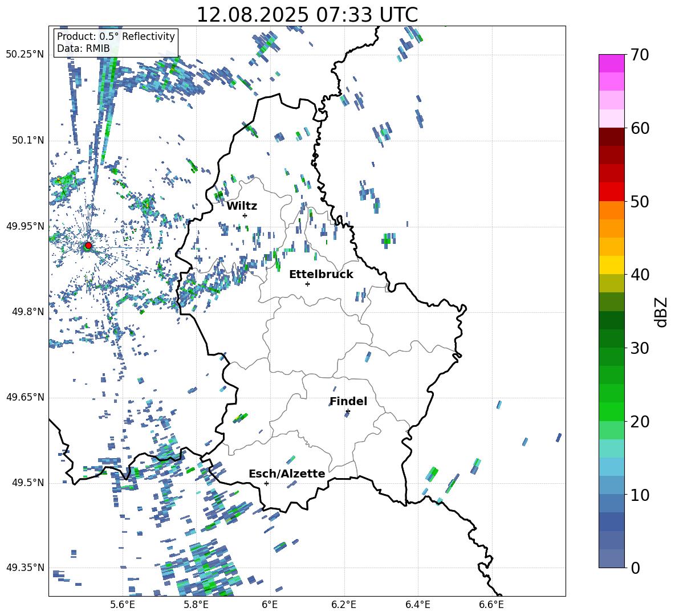Screen dimensions: 675x616
Task: Click the 50 colorbar tick label
Action: pos(640,202)
